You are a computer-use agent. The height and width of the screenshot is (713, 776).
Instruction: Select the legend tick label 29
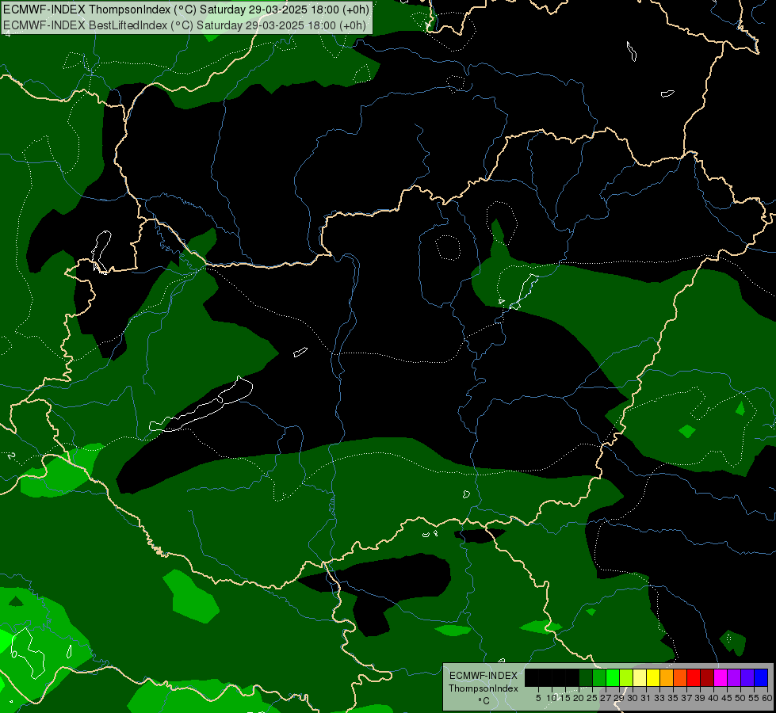pyautogui.click(x=619, y=698)
